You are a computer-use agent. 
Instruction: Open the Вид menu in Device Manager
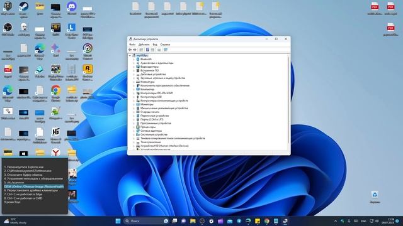155,45
